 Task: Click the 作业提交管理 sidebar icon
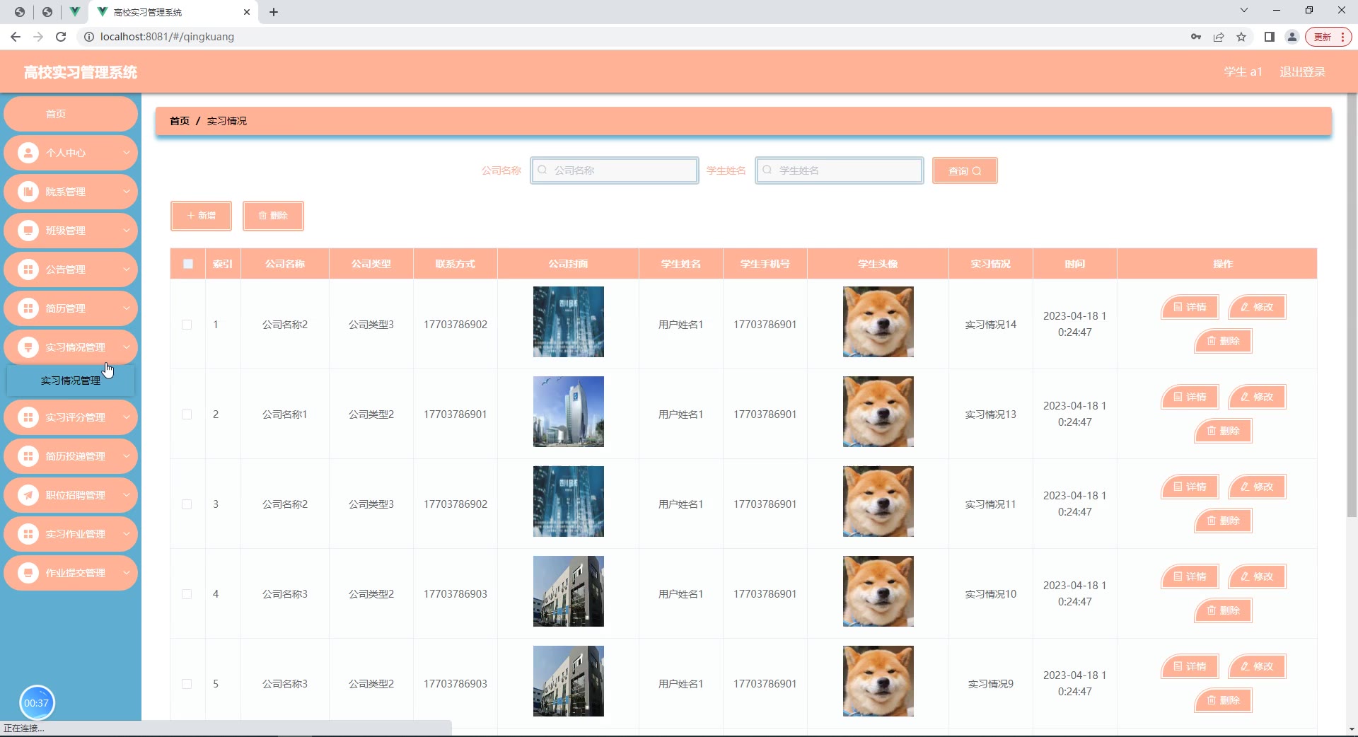(x=28, y=573)
